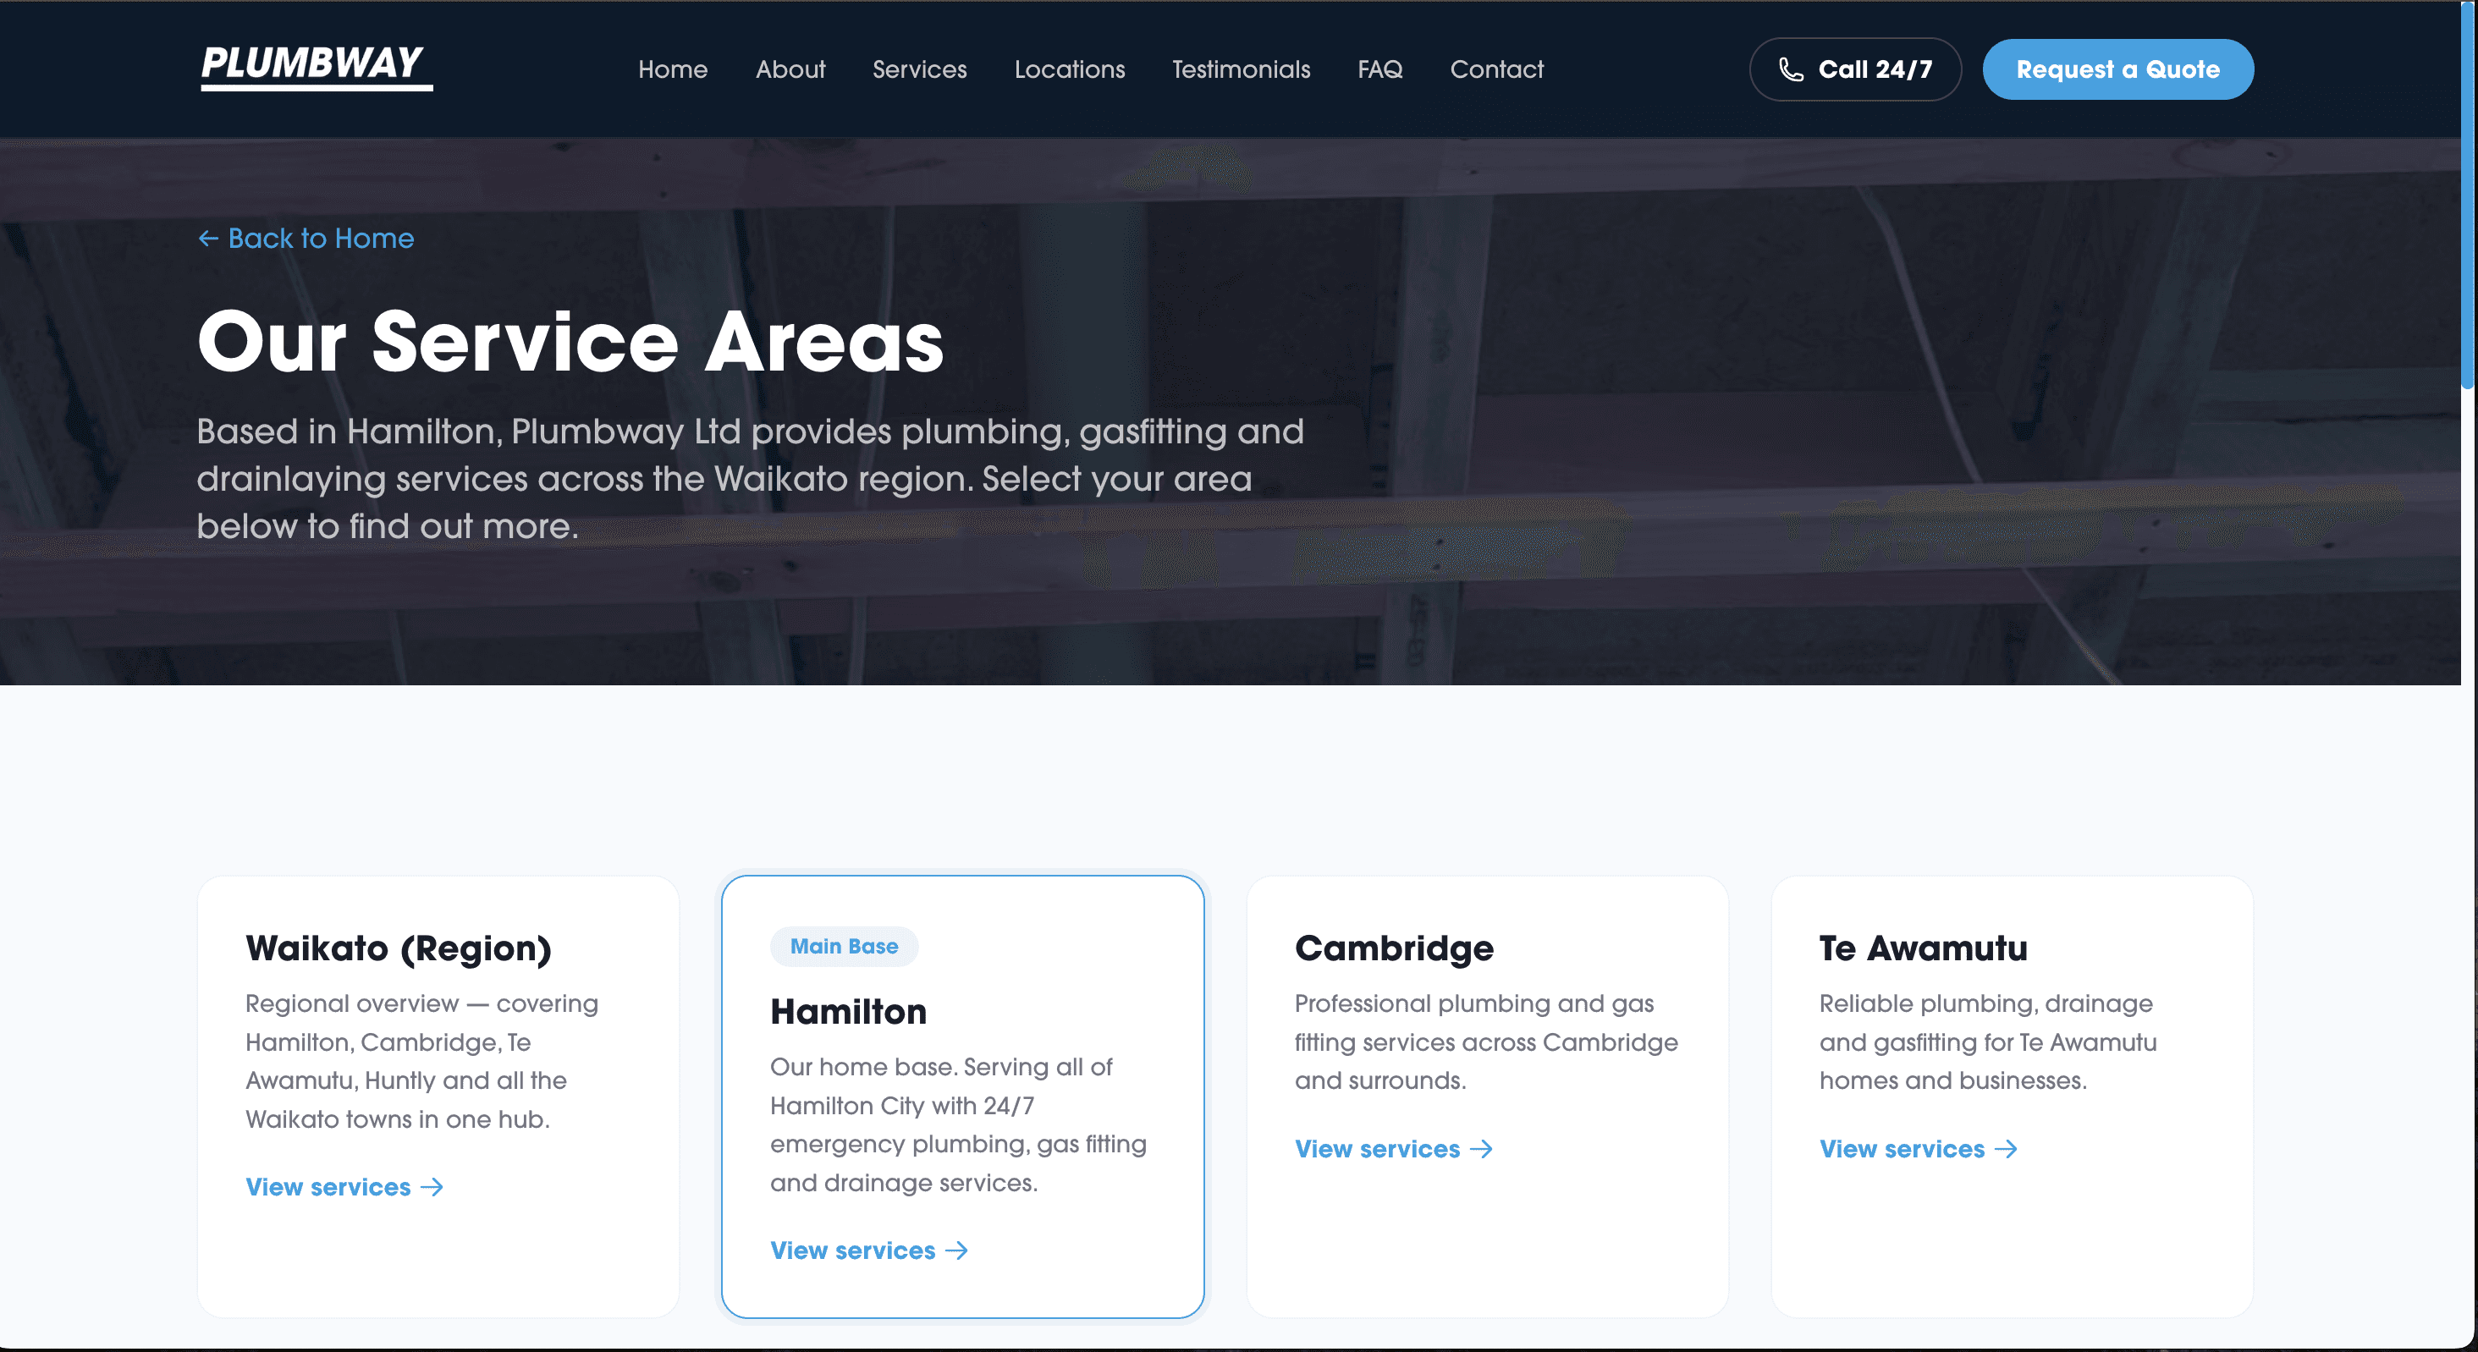Click the Main Base badge

click(844, 946)
